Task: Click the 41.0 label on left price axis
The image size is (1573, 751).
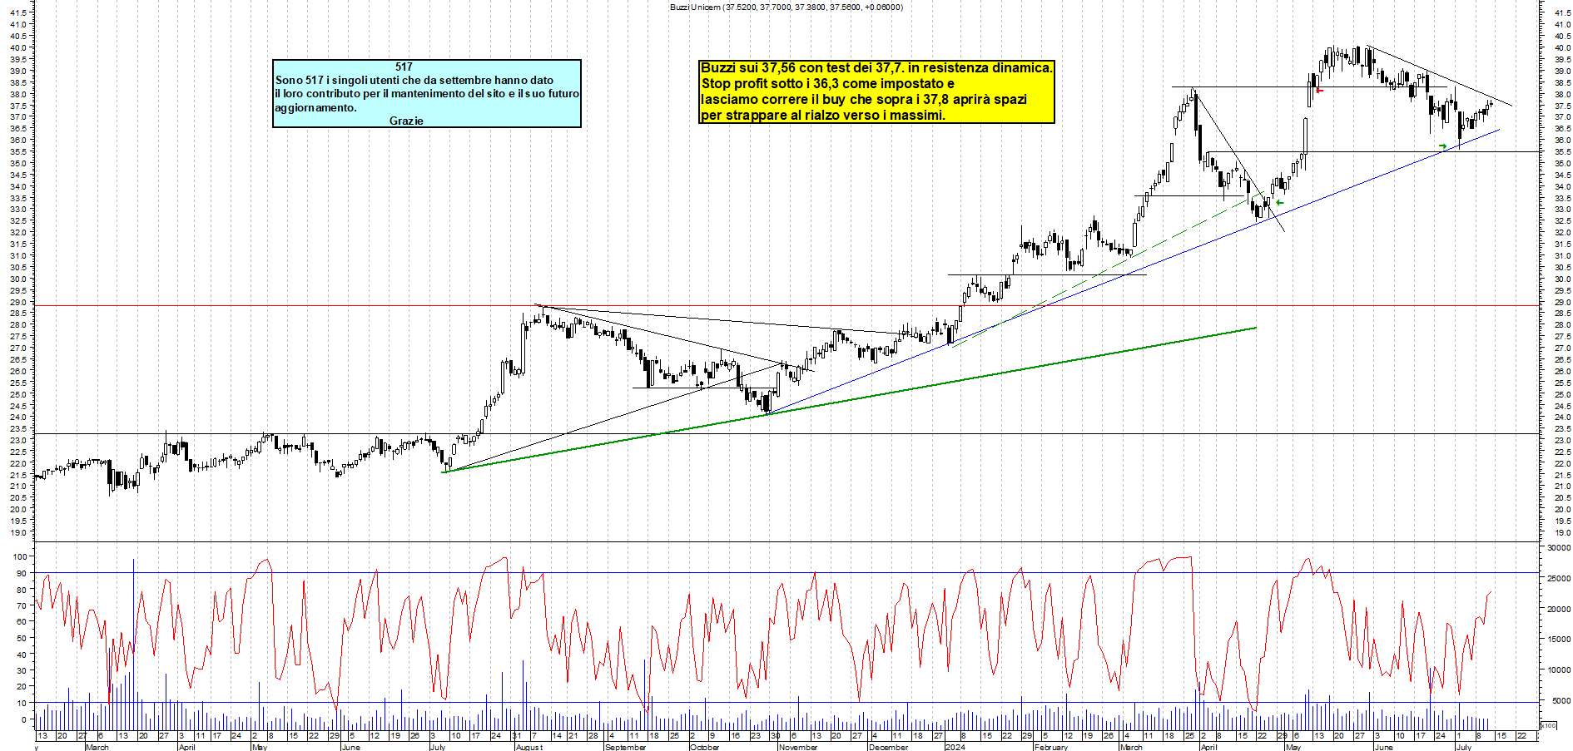Action: (18, 24)
